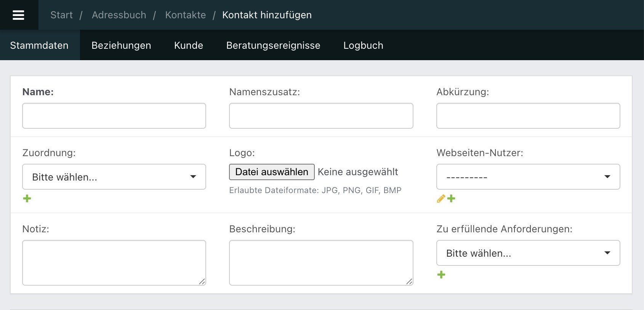Focus the Beschreibung text area

(x=321, y=263)
